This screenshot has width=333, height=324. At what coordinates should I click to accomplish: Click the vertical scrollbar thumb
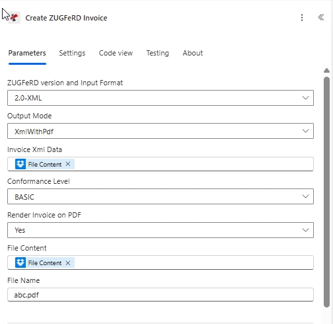pyautogui.click(x=326, y=192)
